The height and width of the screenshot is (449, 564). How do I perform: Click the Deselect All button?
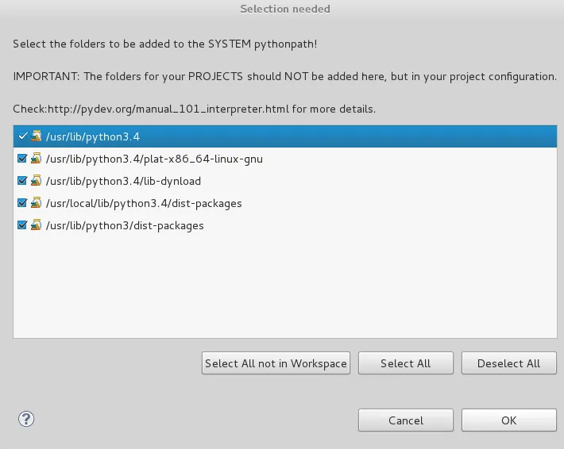tap(509, 363)
